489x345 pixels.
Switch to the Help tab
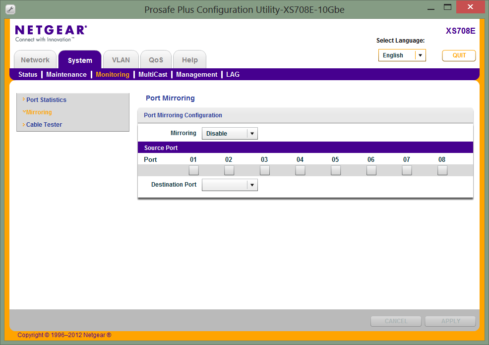point(189,60)
